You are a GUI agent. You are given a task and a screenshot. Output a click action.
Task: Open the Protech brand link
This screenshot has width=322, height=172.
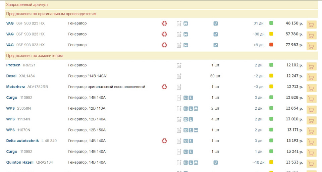[13, 65]
